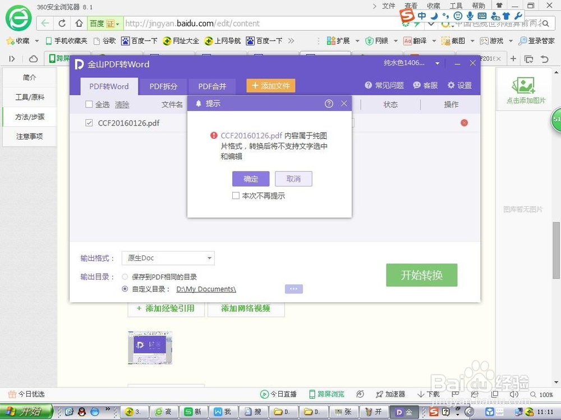The image size is (561, 420).
Task: Open the 截图 screenshot tool
Action: 453,41
